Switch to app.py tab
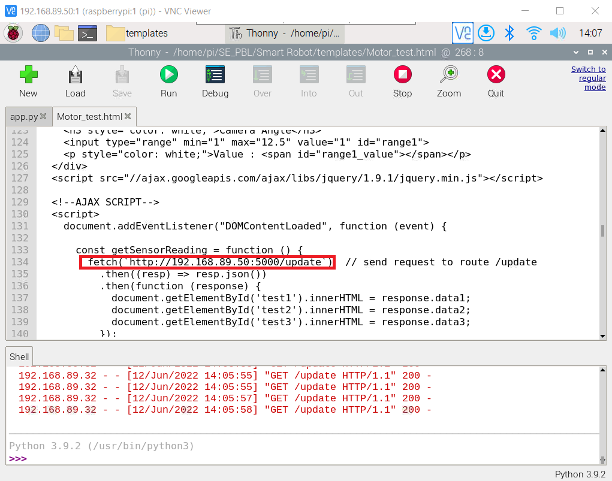612x481 pixels. (x=24, y=117)
